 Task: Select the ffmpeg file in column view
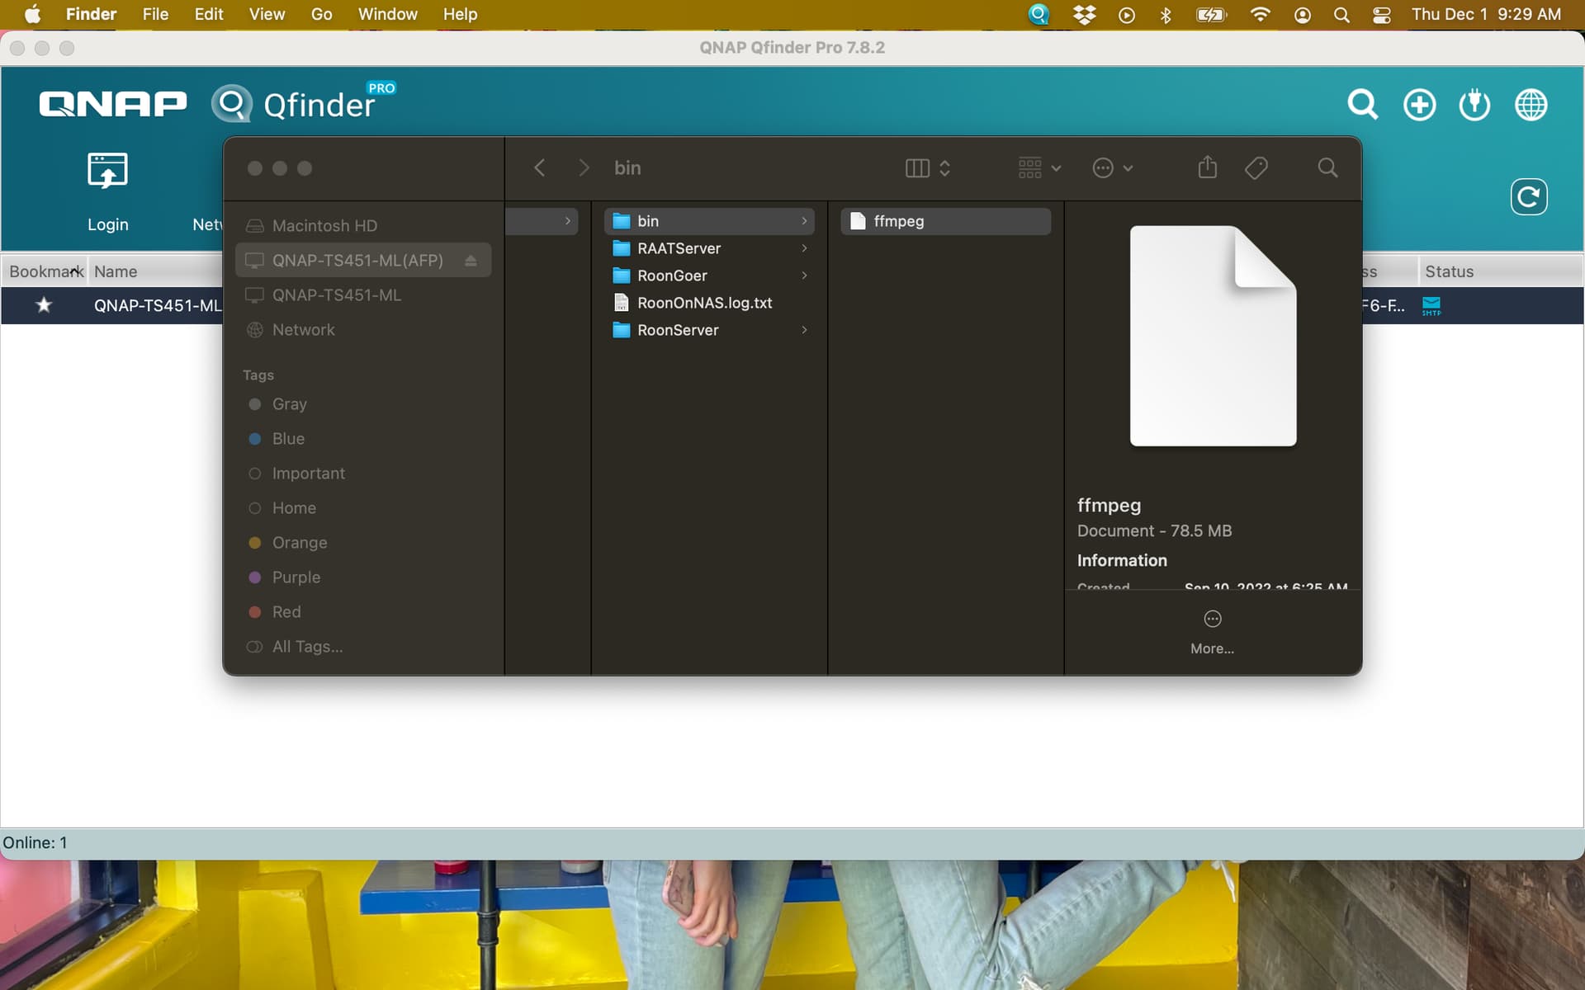(x=945, y=221)
